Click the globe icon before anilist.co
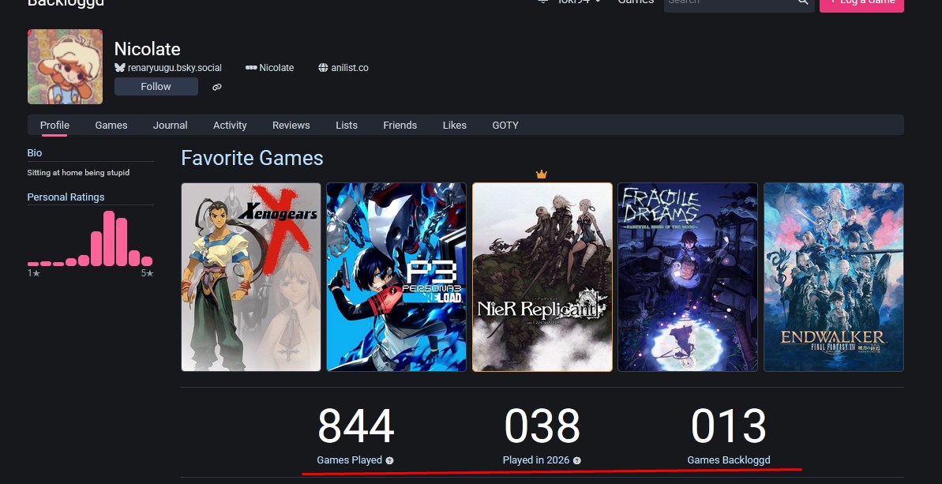The width and height of the screenshot is (942, 484). 323,68
